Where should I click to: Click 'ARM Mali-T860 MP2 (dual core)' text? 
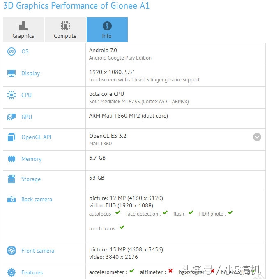(x=129, y=116)
